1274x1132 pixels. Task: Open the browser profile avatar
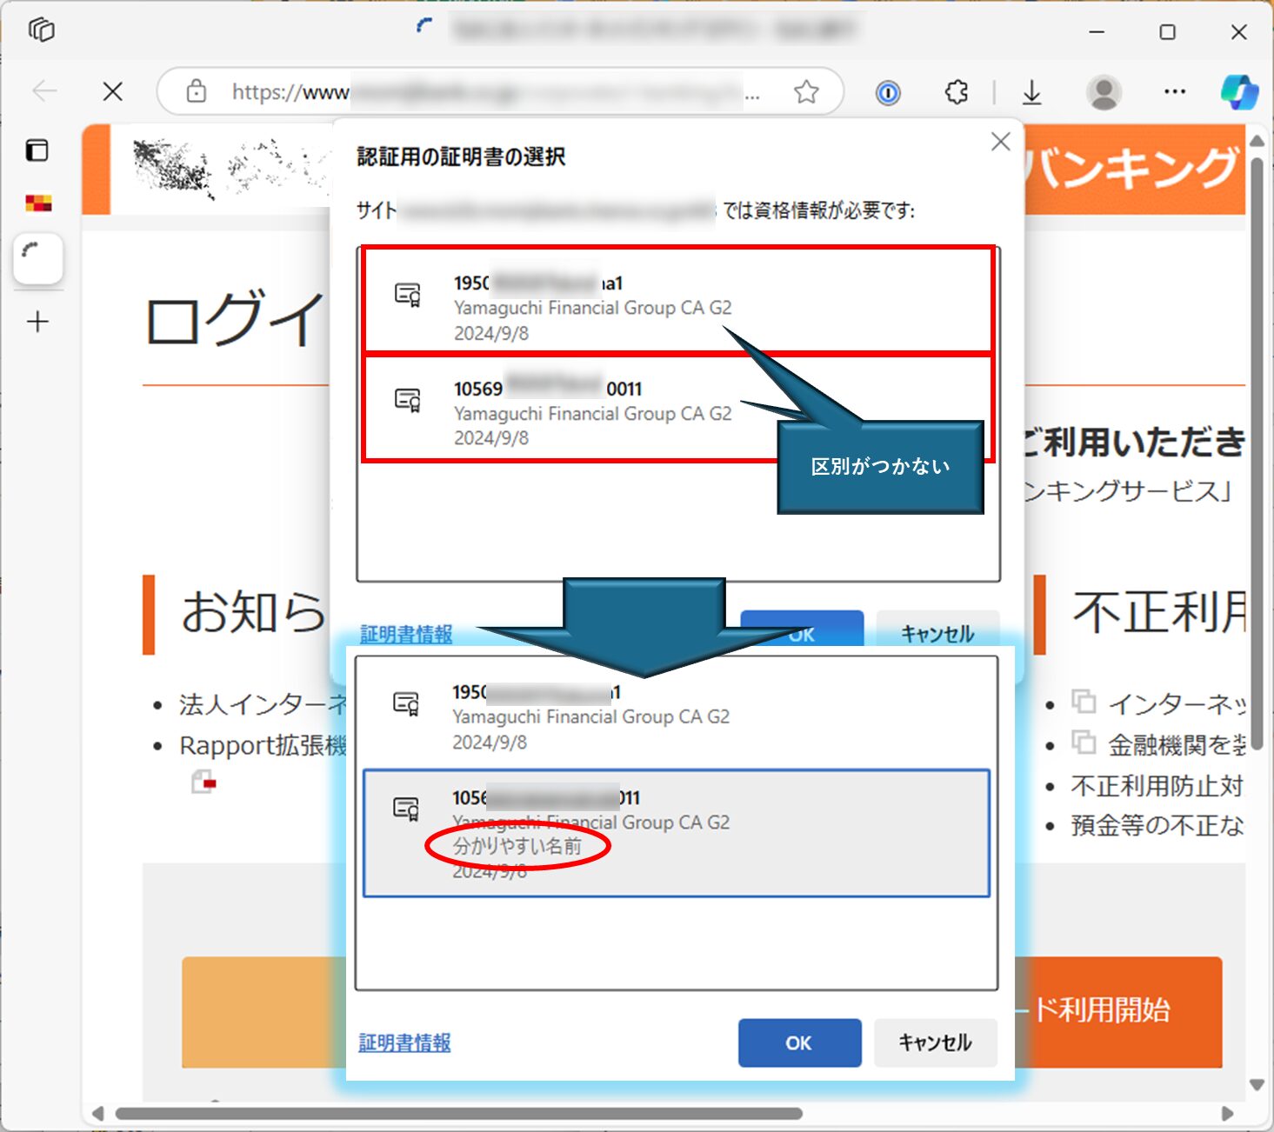coord(1104,92)
